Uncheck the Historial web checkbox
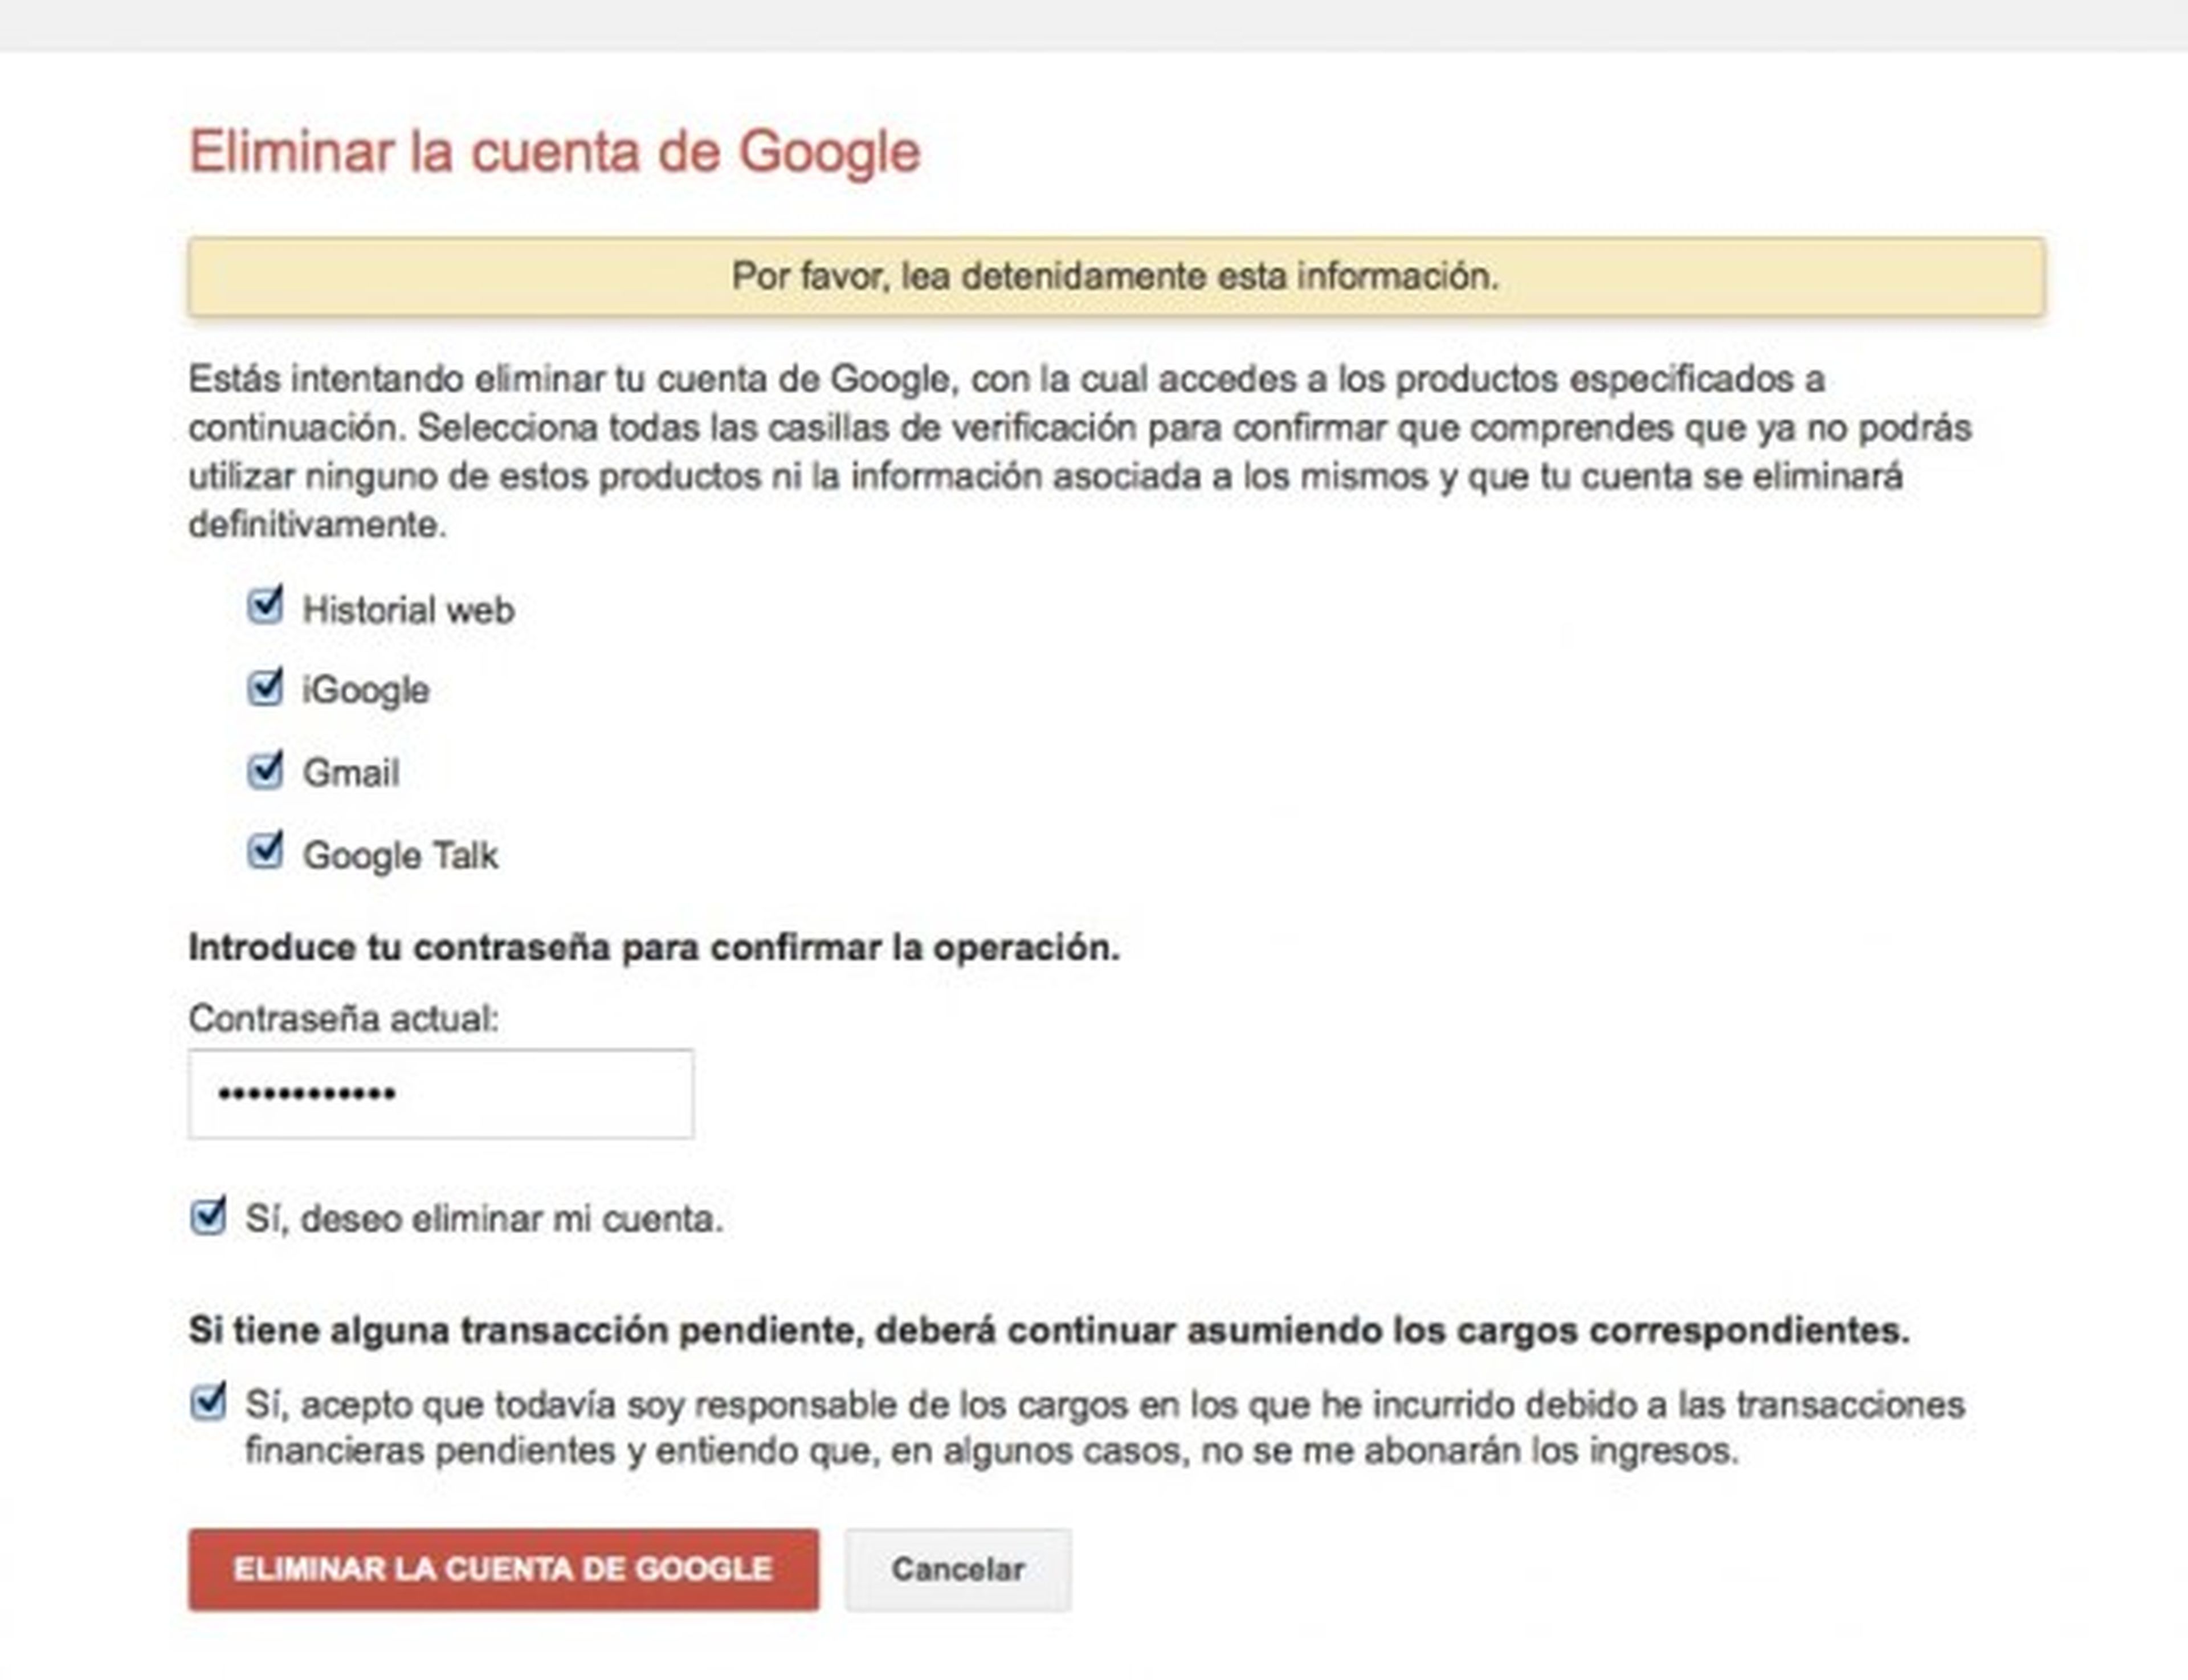 264,607
